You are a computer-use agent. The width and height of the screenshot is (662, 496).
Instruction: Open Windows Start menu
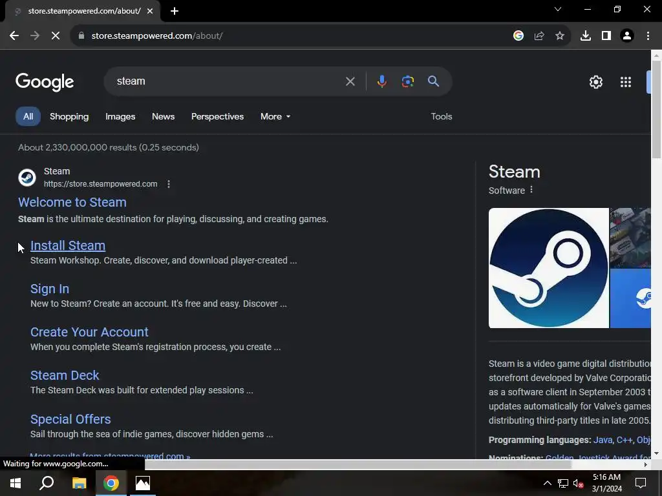(x=16, y=483)
